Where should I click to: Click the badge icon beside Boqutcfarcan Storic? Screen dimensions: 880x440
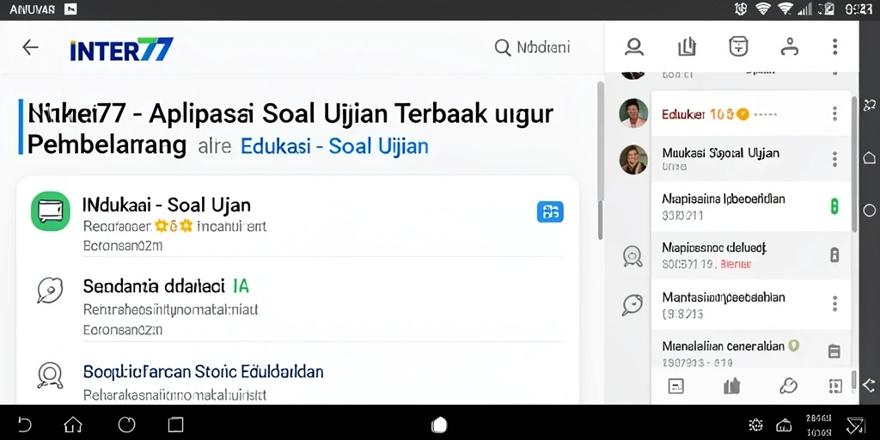click(49, 376)
